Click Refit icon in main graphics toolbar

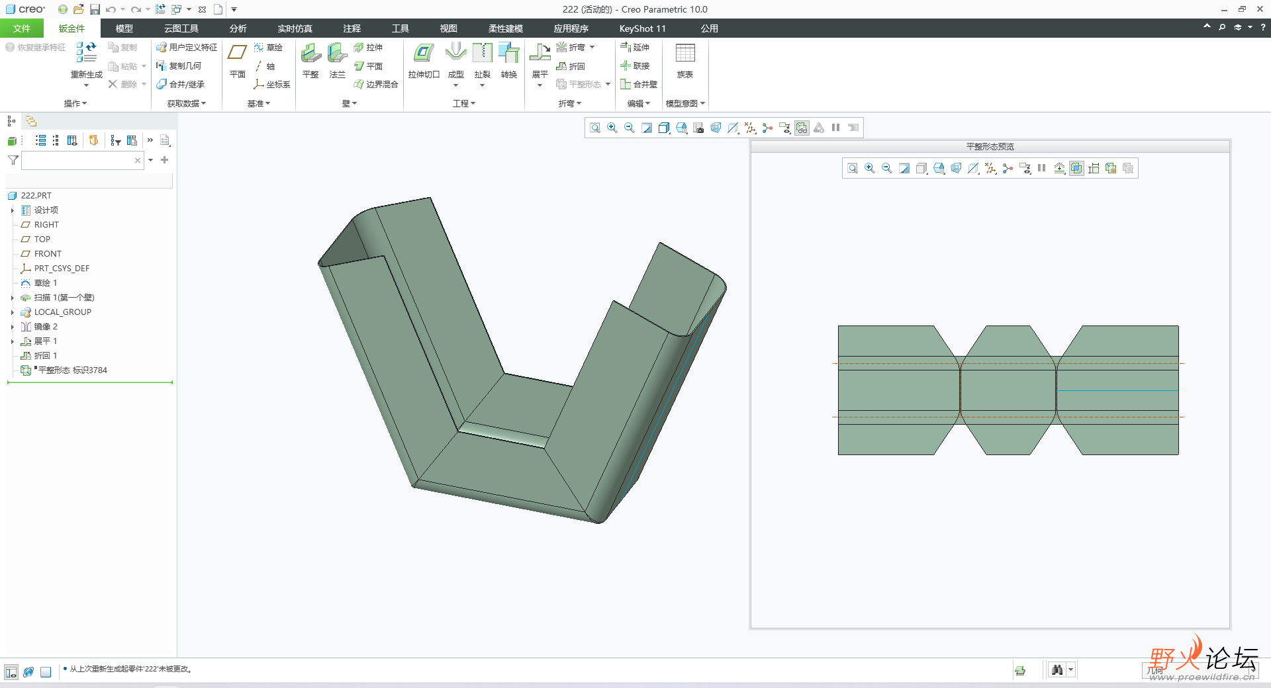(595, 128)
